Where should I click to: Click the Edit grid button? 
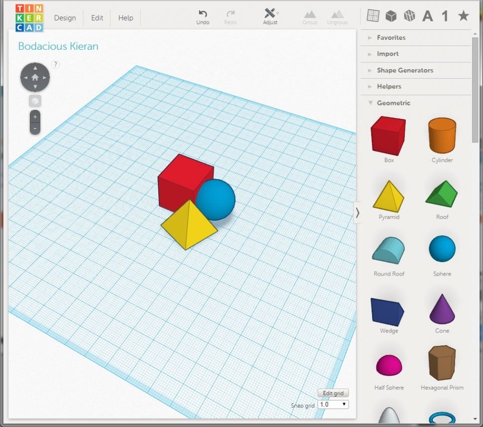(x=333, y=393)
